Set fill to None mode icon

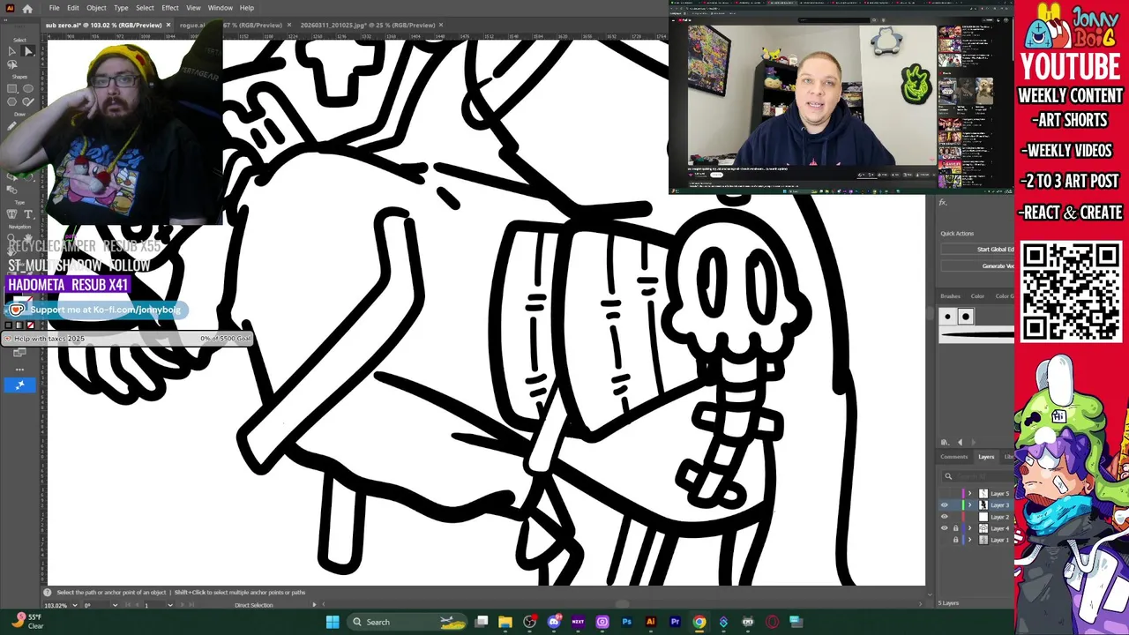pos(30,325)
